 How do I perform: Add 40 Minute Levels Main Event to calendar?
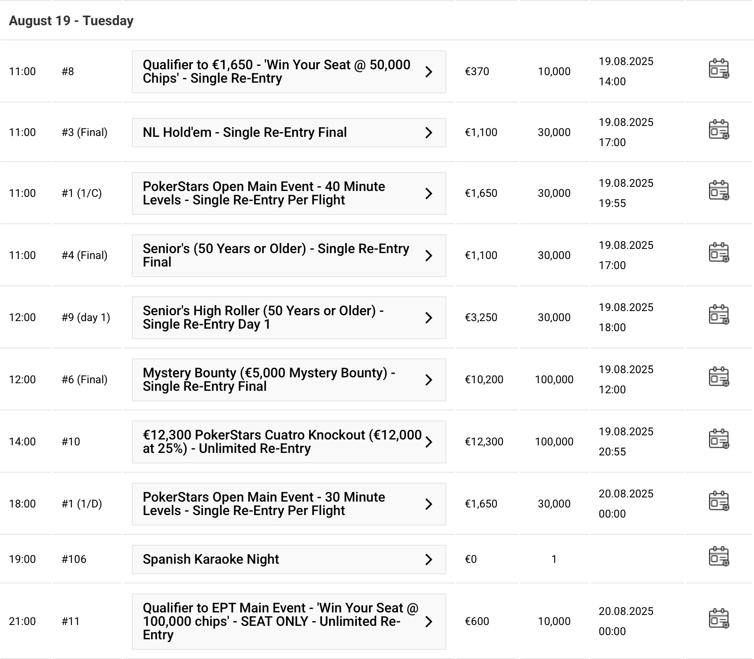(x=719, y=191)
